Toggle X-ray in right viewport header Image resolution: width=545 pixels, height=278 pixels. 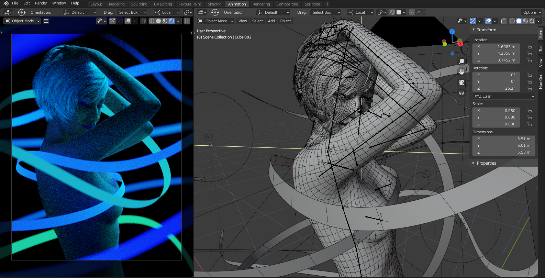coord(504,21)
